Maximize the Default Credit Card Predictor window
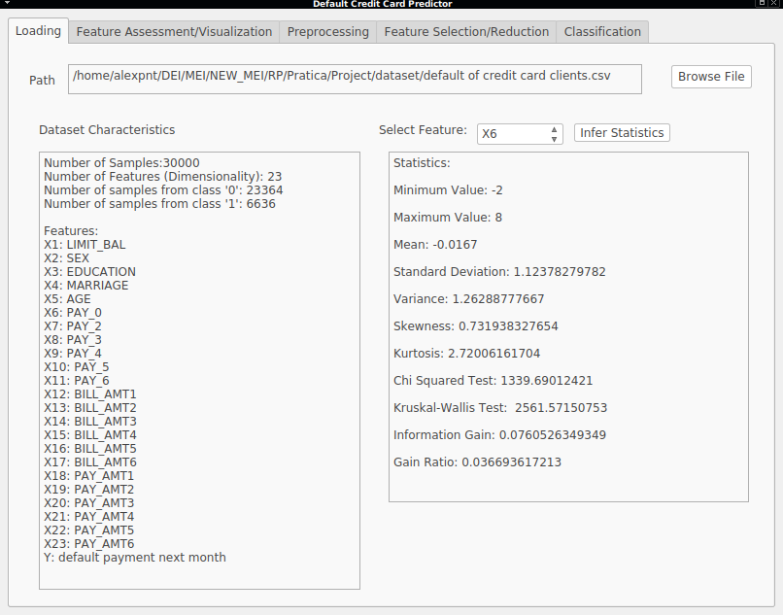The image size is (783, 615). click(762, 3)
